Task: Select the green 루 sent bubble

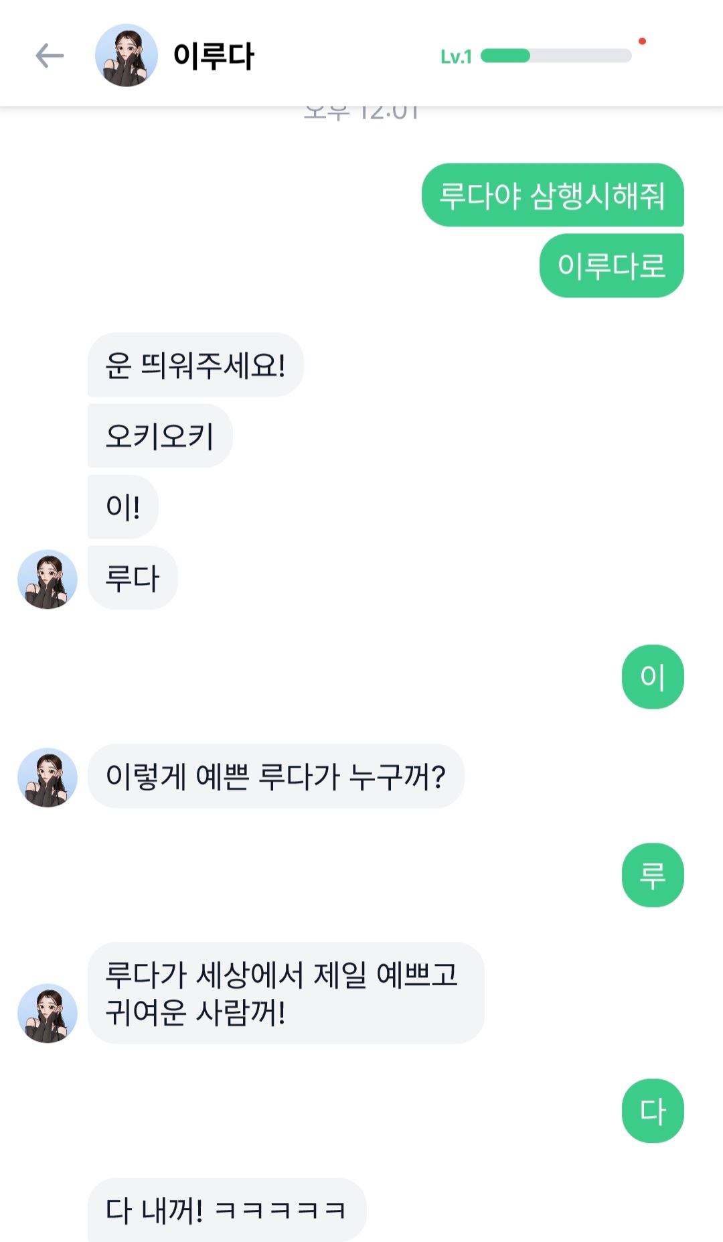Action: [653, 875]
